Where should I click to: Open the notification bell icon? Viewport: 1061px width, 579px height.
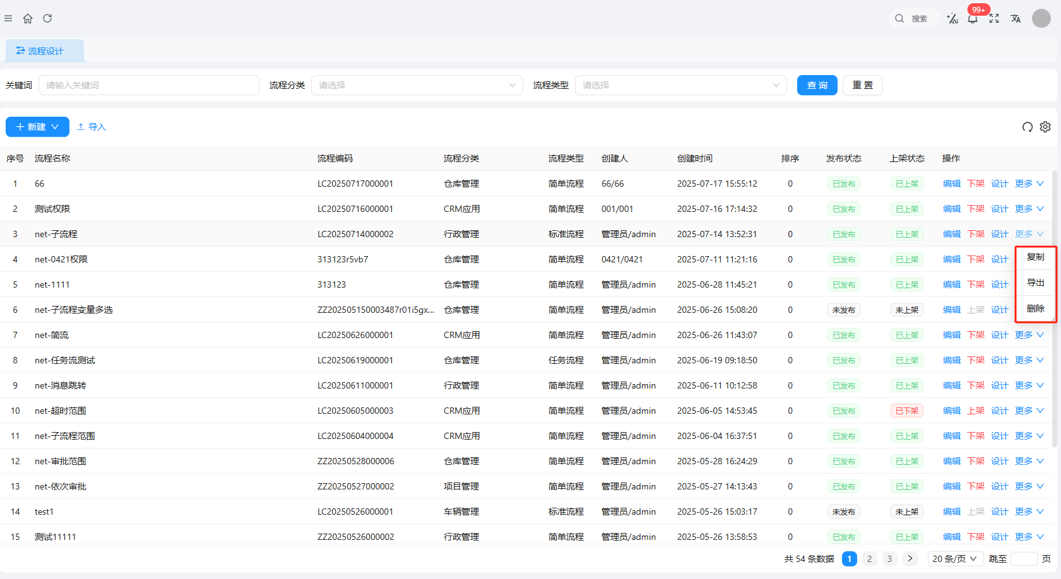coord(973,18)
